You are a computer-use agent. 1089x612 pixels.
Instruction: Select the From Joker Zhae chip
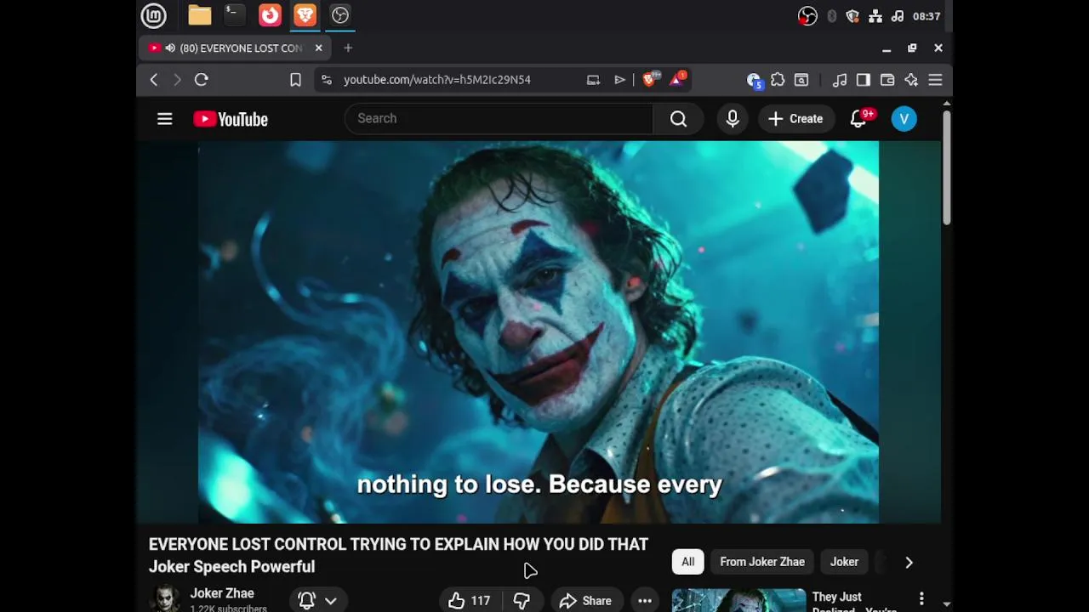(x=762, y=562)
